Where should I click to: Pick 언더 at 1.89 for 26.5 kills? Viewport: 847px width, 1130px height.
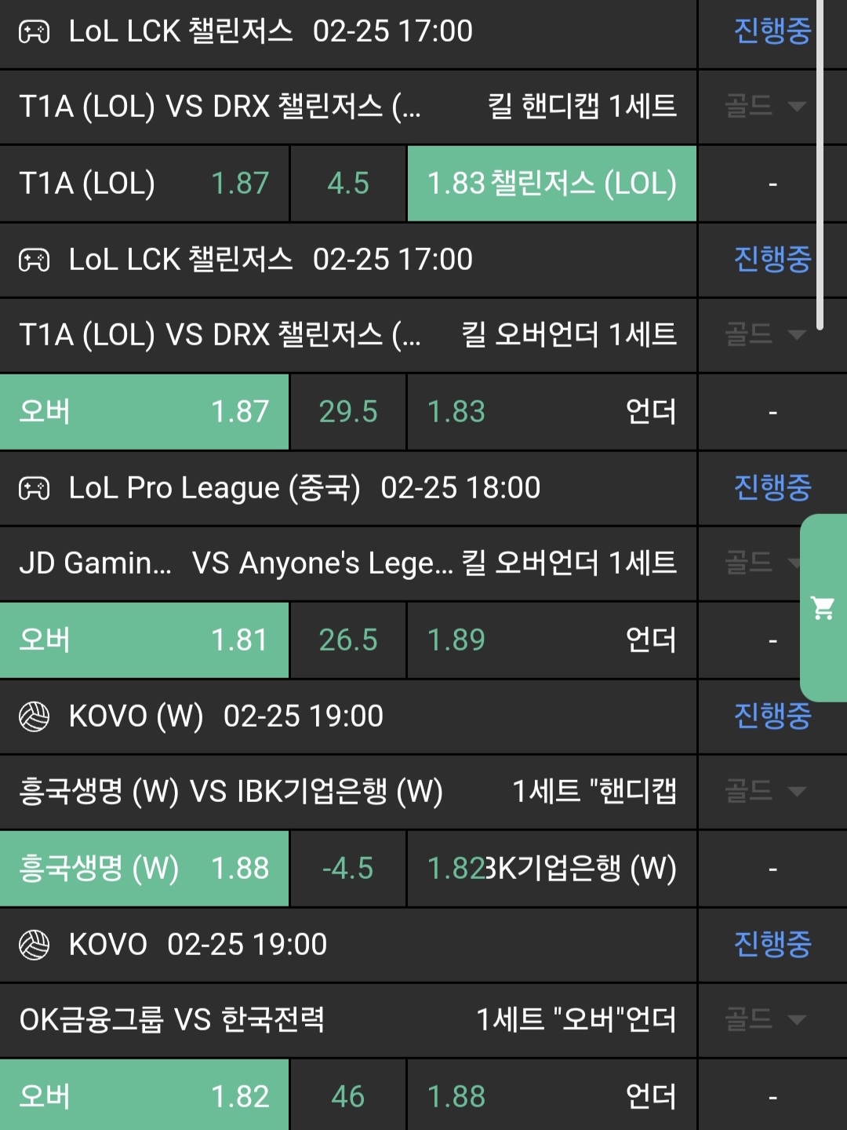(551, 640)
